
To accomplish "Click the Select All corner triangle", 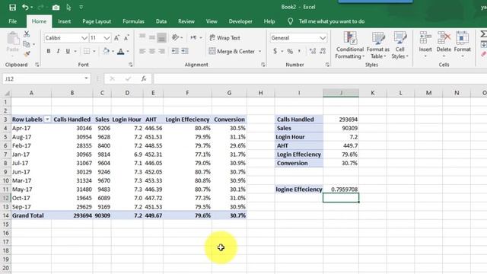I will coord(7,93).
